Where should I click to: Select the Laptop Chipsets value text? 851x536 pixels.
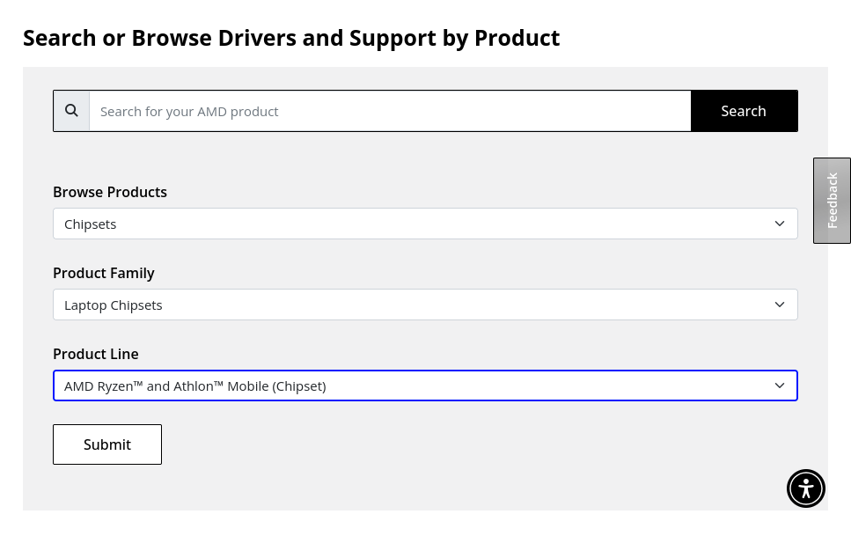click(114, 305)
